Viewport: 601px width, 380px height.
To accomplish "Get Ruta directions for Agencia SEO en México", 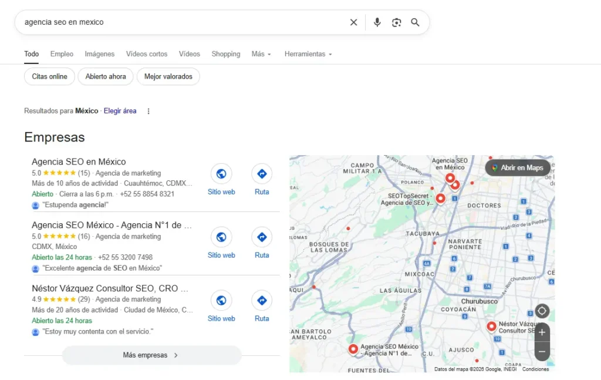I will (262, 174).
